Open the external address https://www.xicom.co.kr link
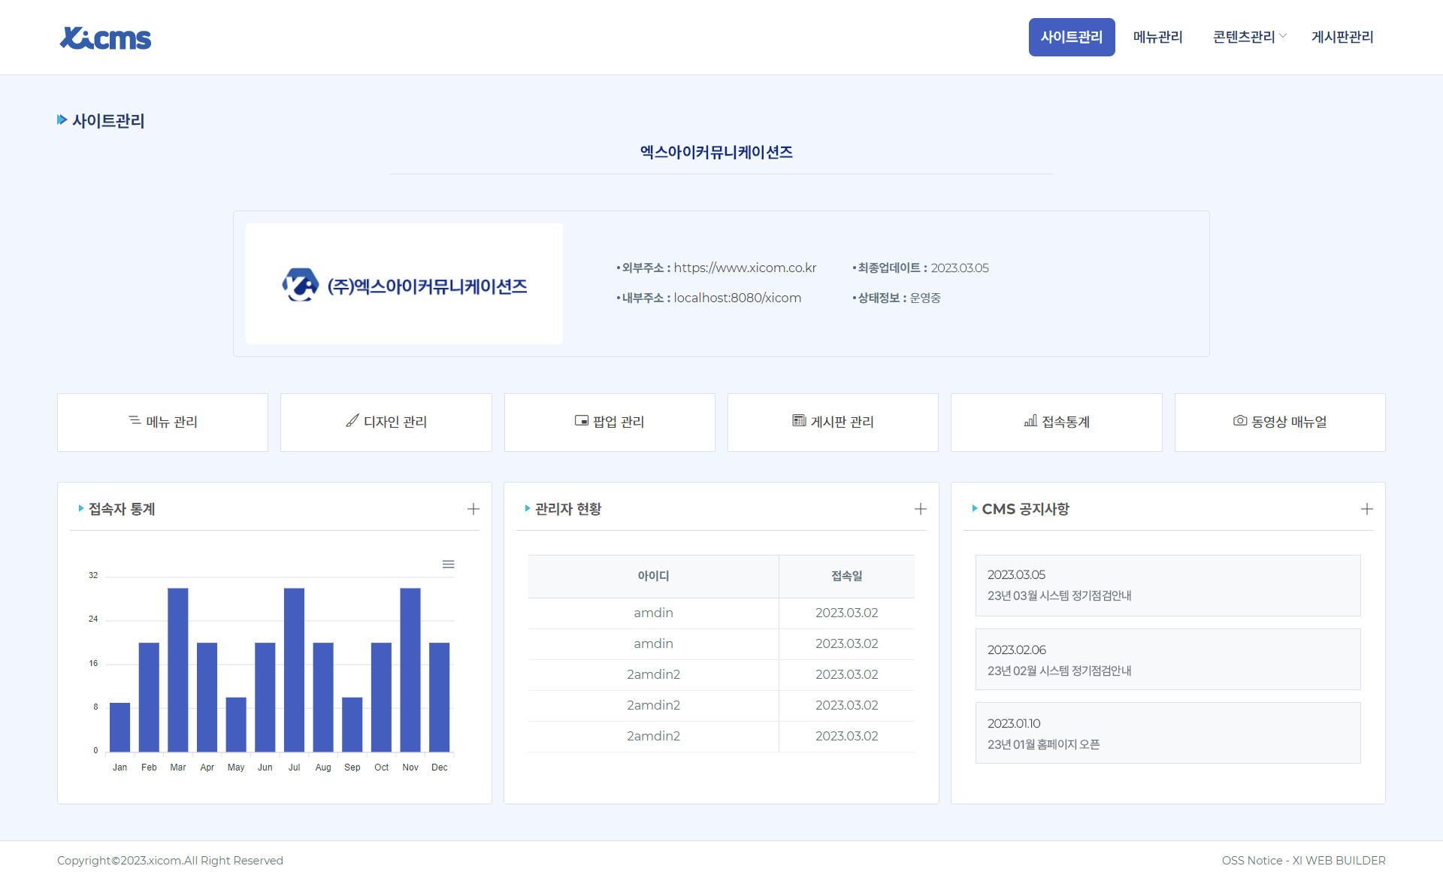 744,268
